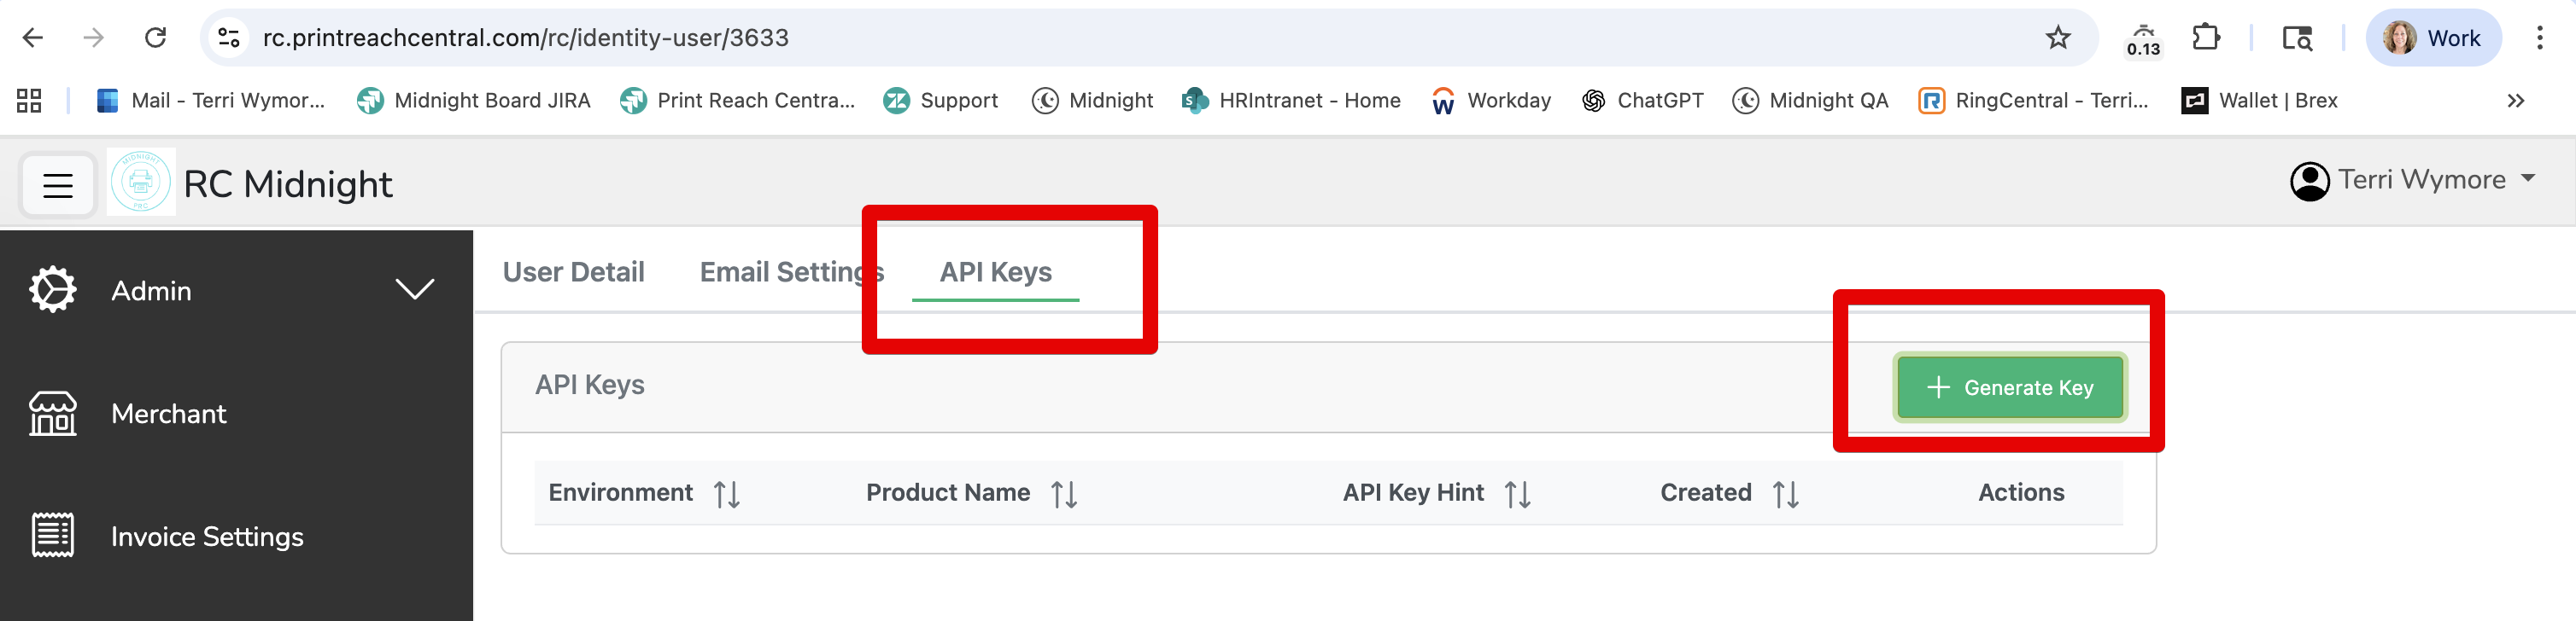Click the Invoice Settings document icon
This screenshot has height=621, width=2576.
tap(52, 537)
